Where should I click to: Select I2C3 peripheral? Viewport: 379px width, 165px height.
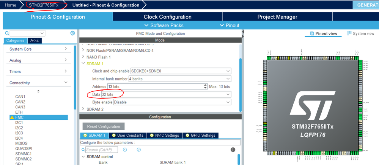click(19, 133)
